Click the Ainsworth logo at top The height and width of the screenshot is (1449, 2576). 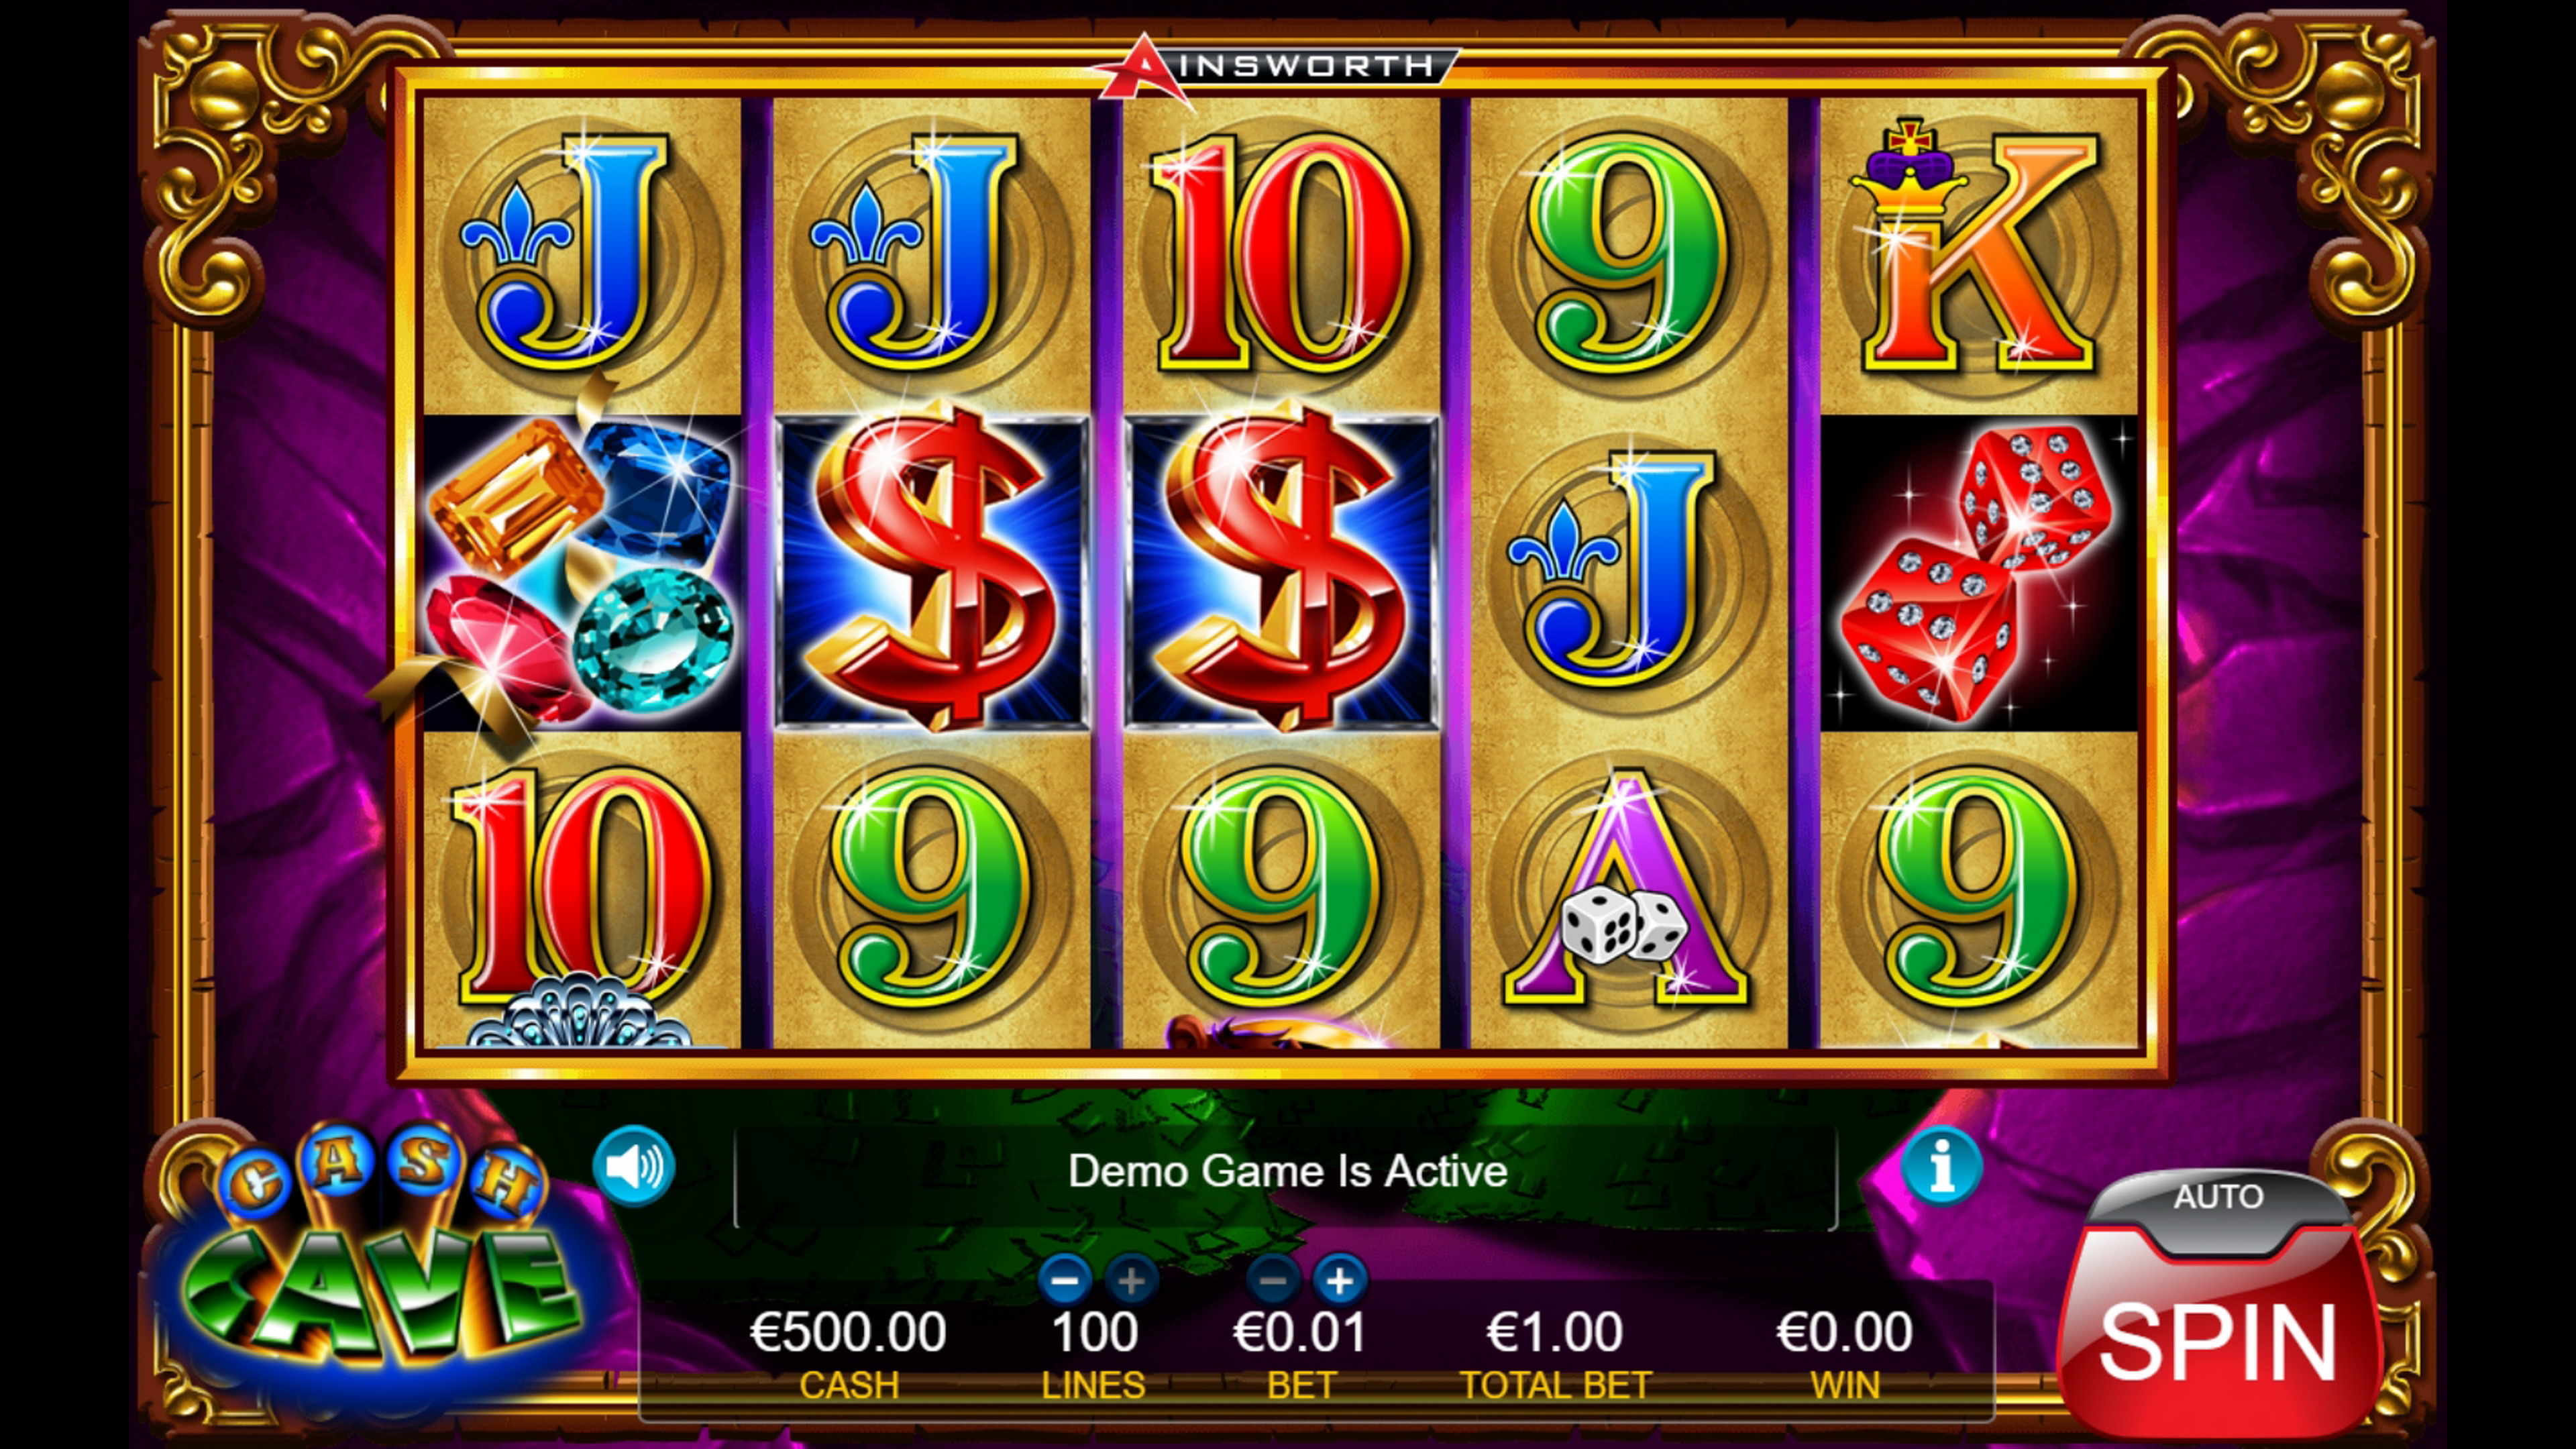point(1274,68)
